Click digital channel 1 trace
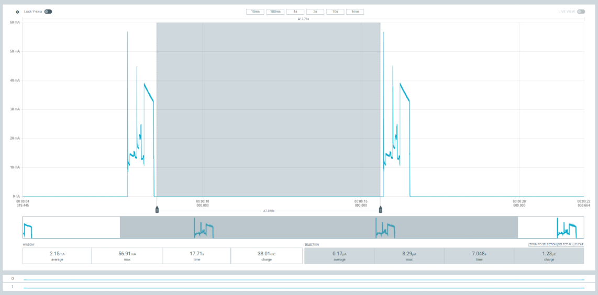The image size is (598, 295). [x=304, y=288]
